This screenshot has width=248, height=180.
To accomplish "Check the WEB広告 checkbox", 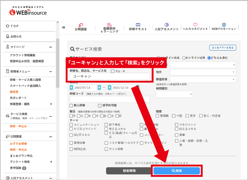I will click(71, 149).
